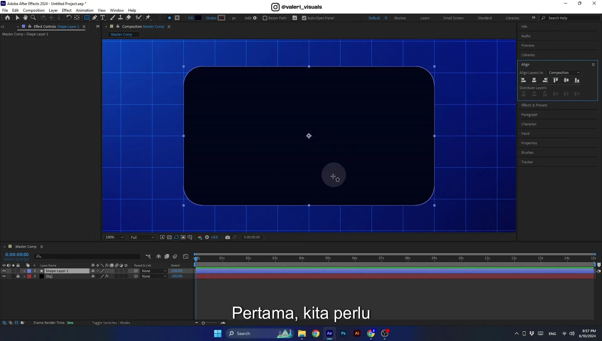This screenshot has width=602, height=341.
Task: Open the Effect menu
Action: [67, 10]
